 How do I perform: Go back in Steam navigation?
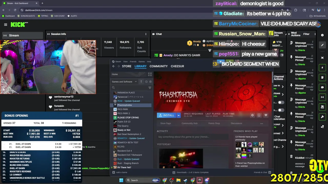pos(114,66)
